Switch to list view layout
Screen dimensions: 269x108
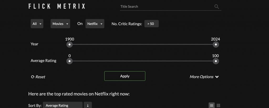point(211,105)
